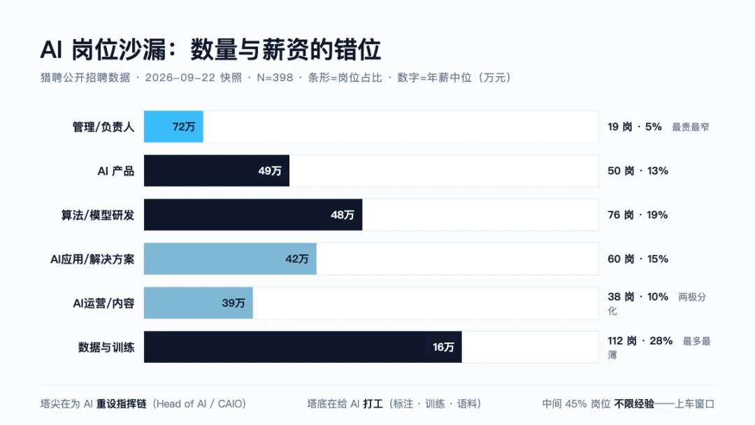Click the 112 岗 · 28% statistic

[x=640, y=341]
